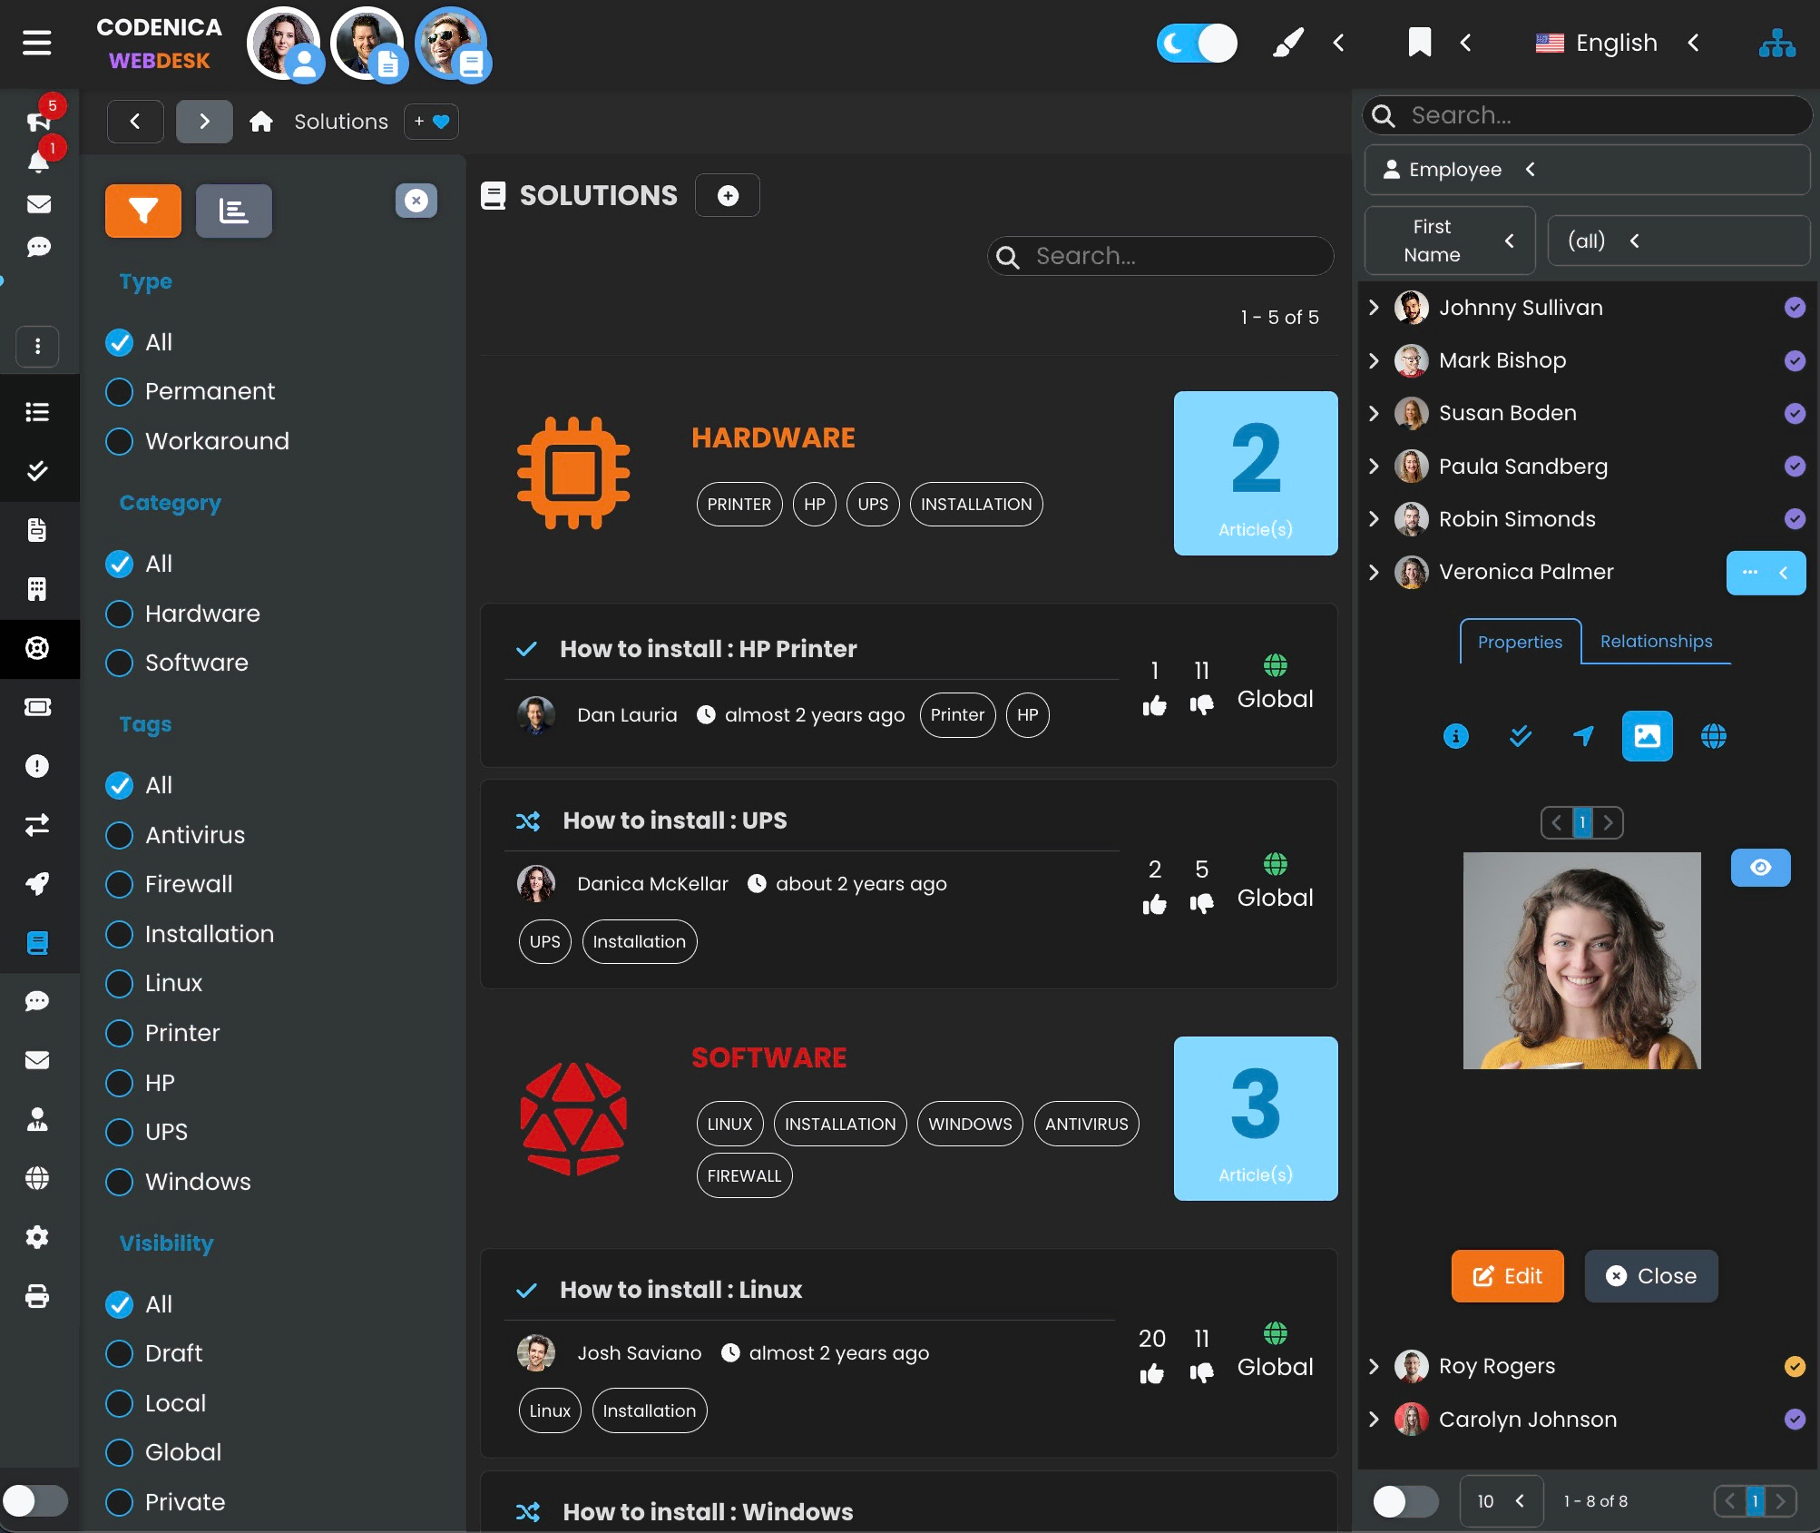Select the Hardware category radio button
Screen dimensions: 1820x1533
(x=119, y=614)
